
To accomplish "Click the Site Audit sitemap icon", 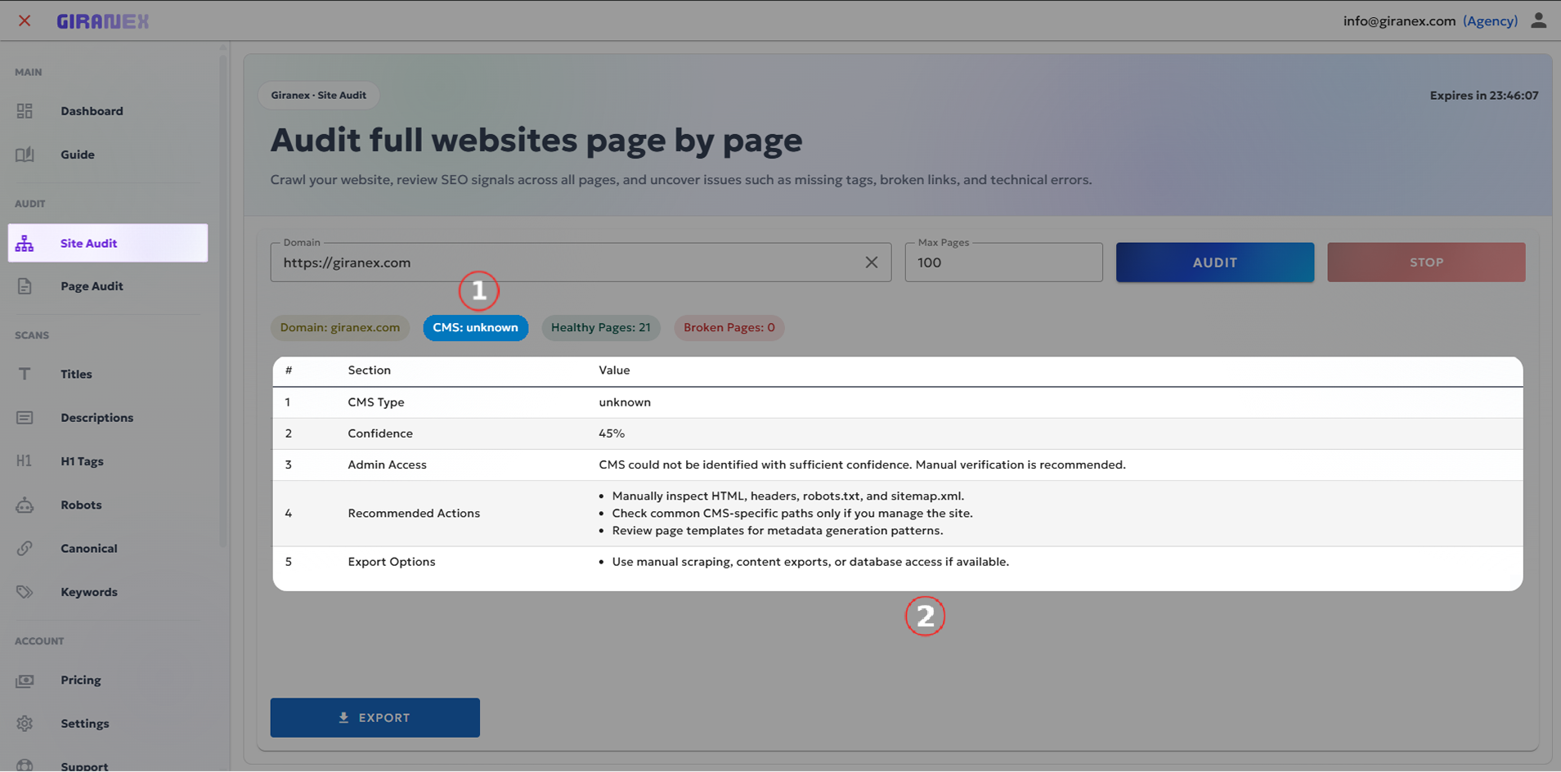I will click(x=25, y=244).
